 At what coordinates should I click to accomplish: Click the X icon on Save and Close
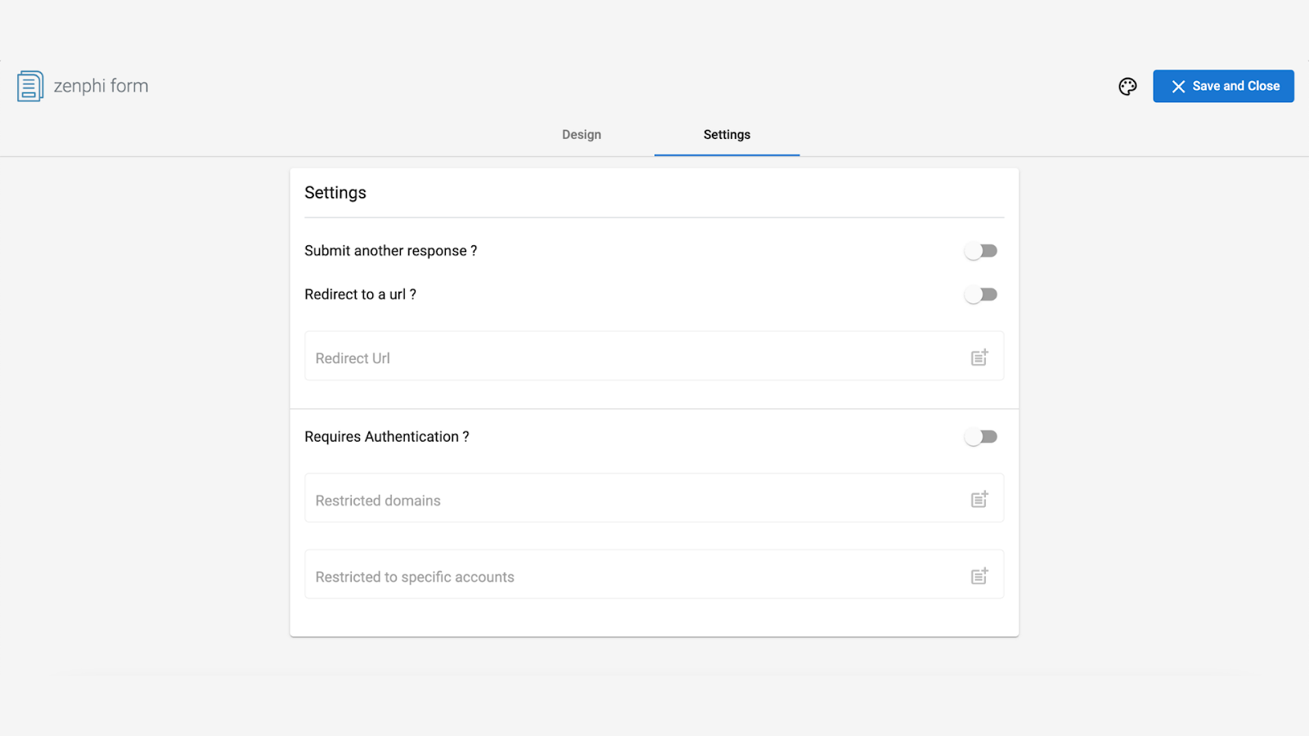coord(1178,87)
